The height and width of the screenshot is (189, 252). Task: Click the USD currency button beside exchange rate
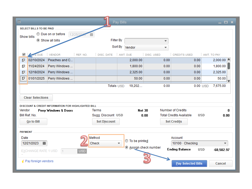pyautogui.click(x=82, y=151)
